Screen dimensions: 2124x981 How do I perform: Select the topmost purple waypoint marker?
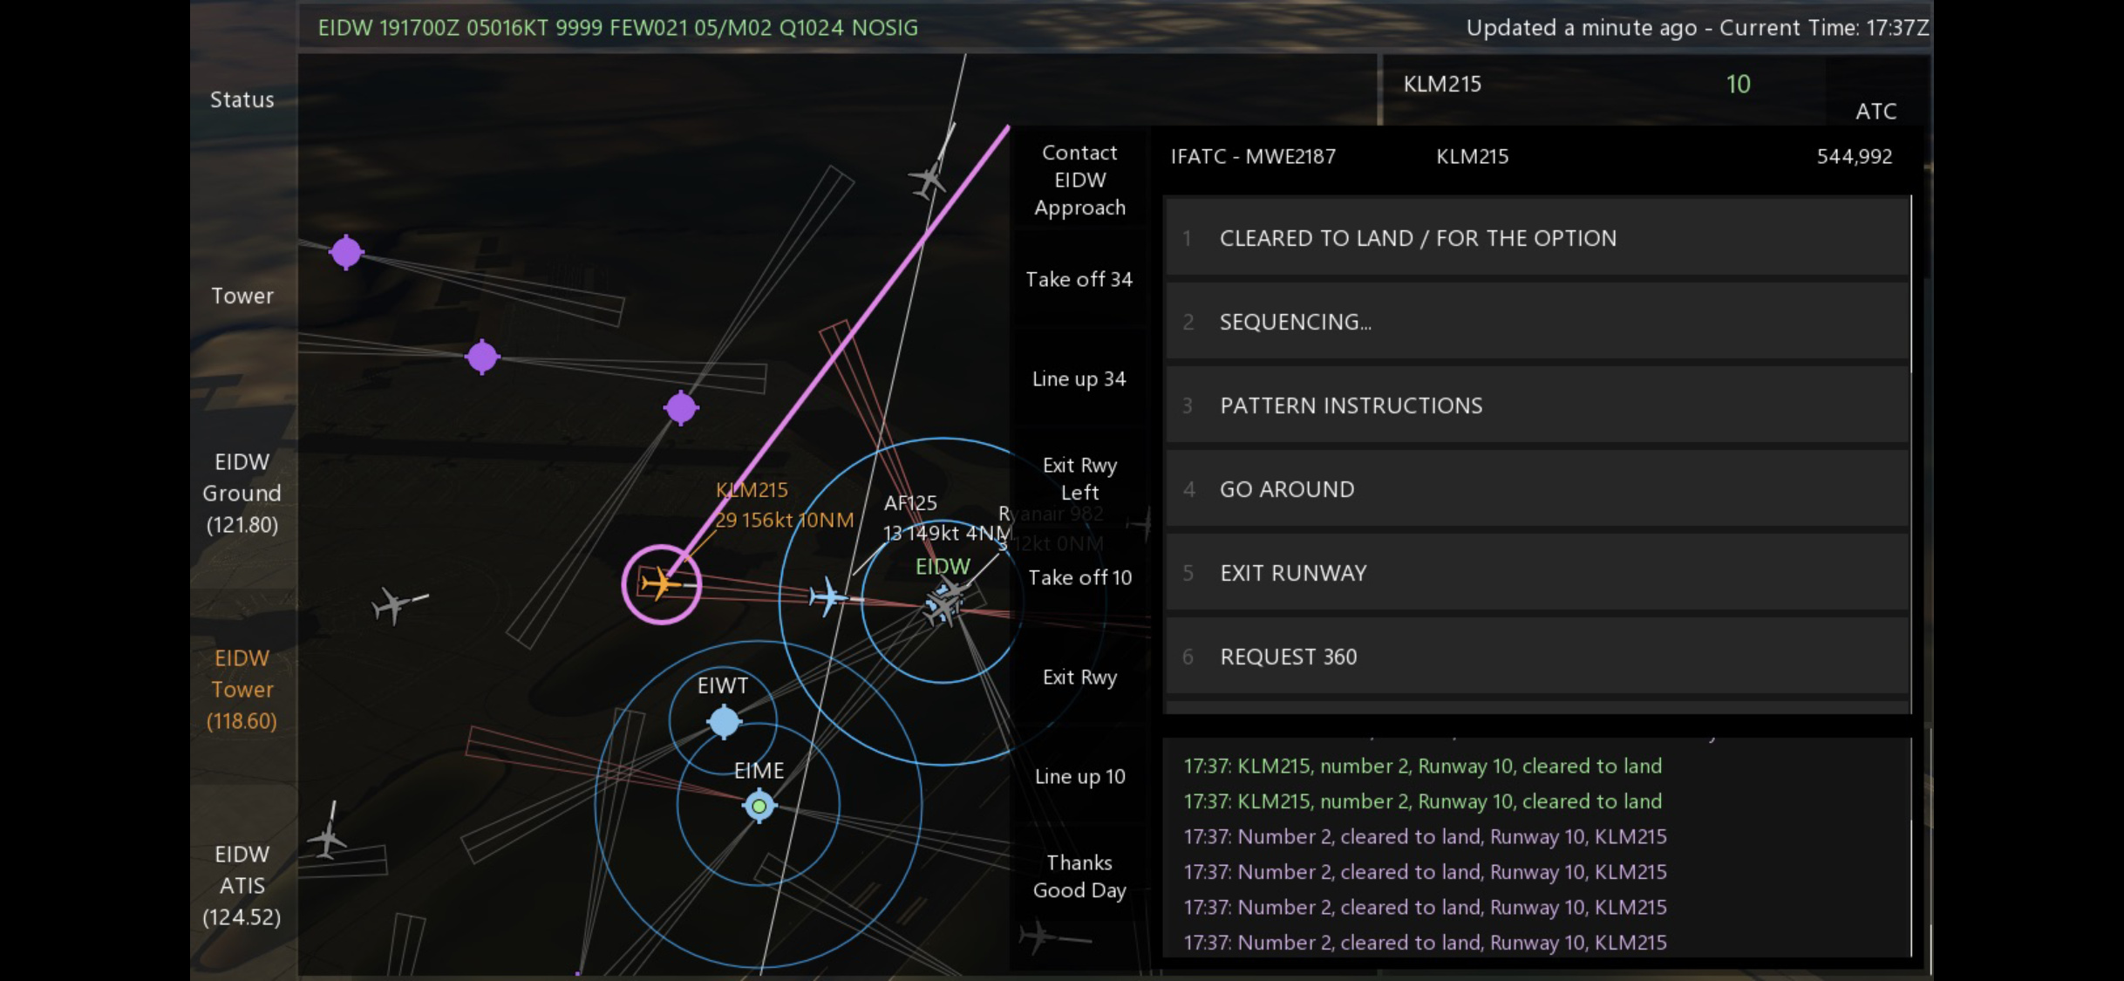[x=346, y=252]
